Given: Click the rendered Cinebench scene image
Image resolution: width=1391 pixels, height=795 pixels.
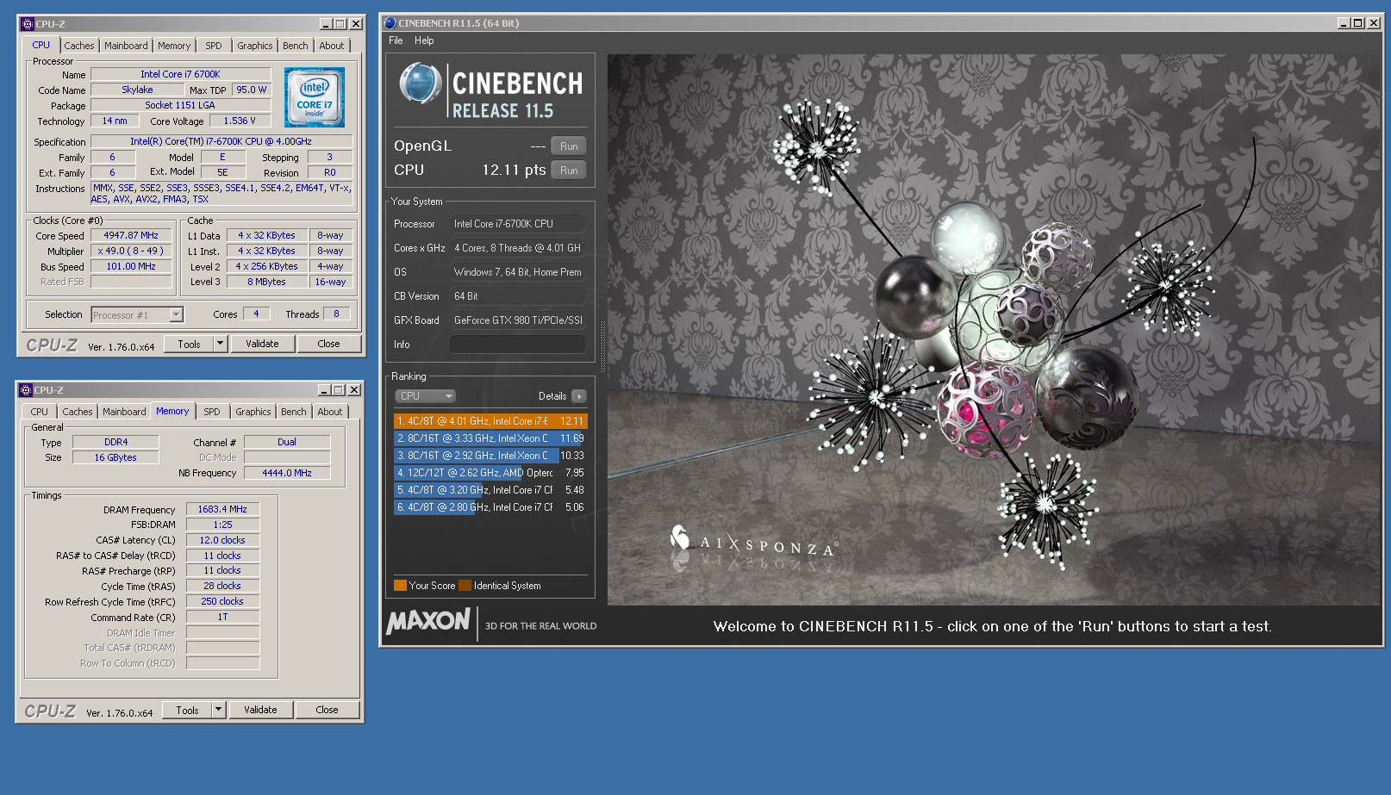Looking at the screenshot, I should [x=994, y=330].
